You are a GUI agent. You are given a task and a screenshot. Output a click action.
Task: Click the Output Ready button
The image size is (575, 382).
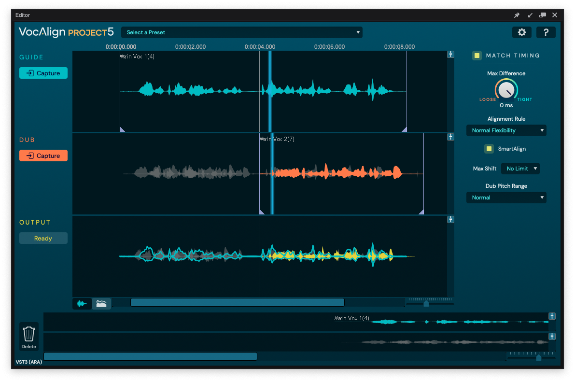(x=43, y=238)
